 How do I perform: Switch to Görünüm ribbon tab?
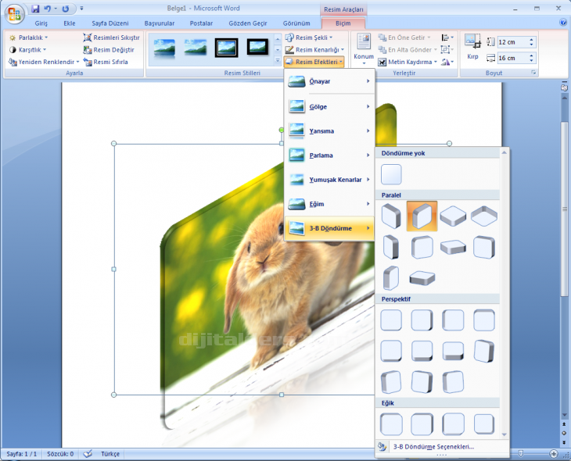[296, 23]
